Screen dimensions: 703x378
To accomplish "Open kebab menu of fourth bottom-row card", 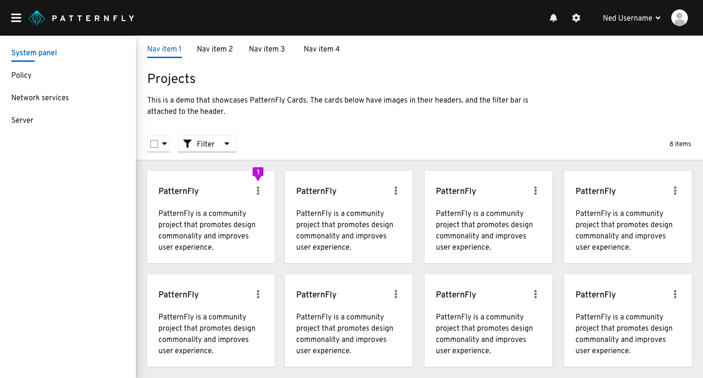I will 675,294.
